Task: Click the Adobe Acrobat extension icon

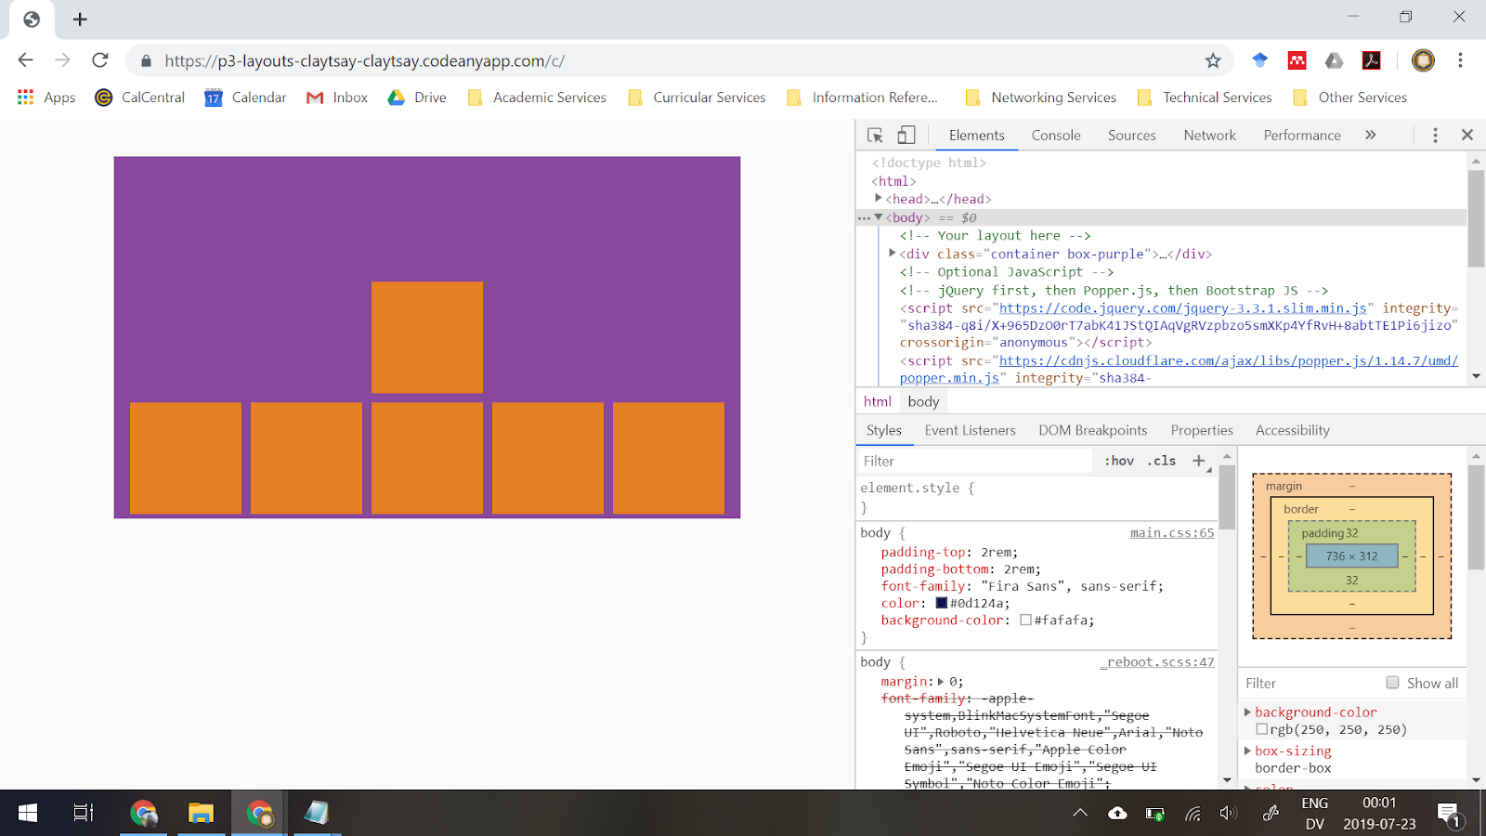Action: (1372, 60)
